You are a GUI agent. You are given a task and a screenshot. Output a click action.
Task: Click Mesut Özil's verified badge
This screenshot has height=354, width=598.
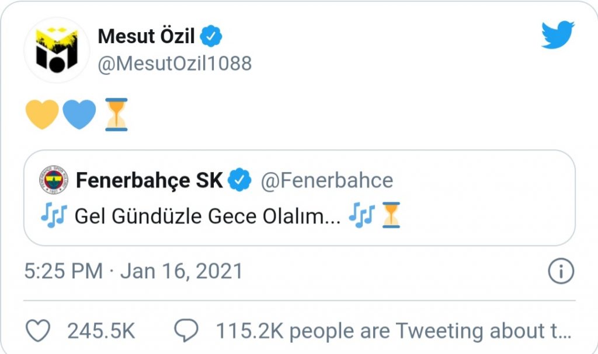(x=211, y=36)
